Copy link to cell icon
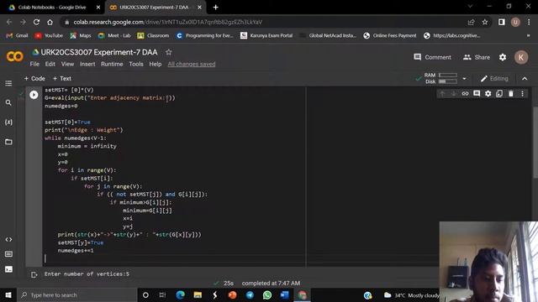This screenshot has height=302, width=538. pos(465,93)
